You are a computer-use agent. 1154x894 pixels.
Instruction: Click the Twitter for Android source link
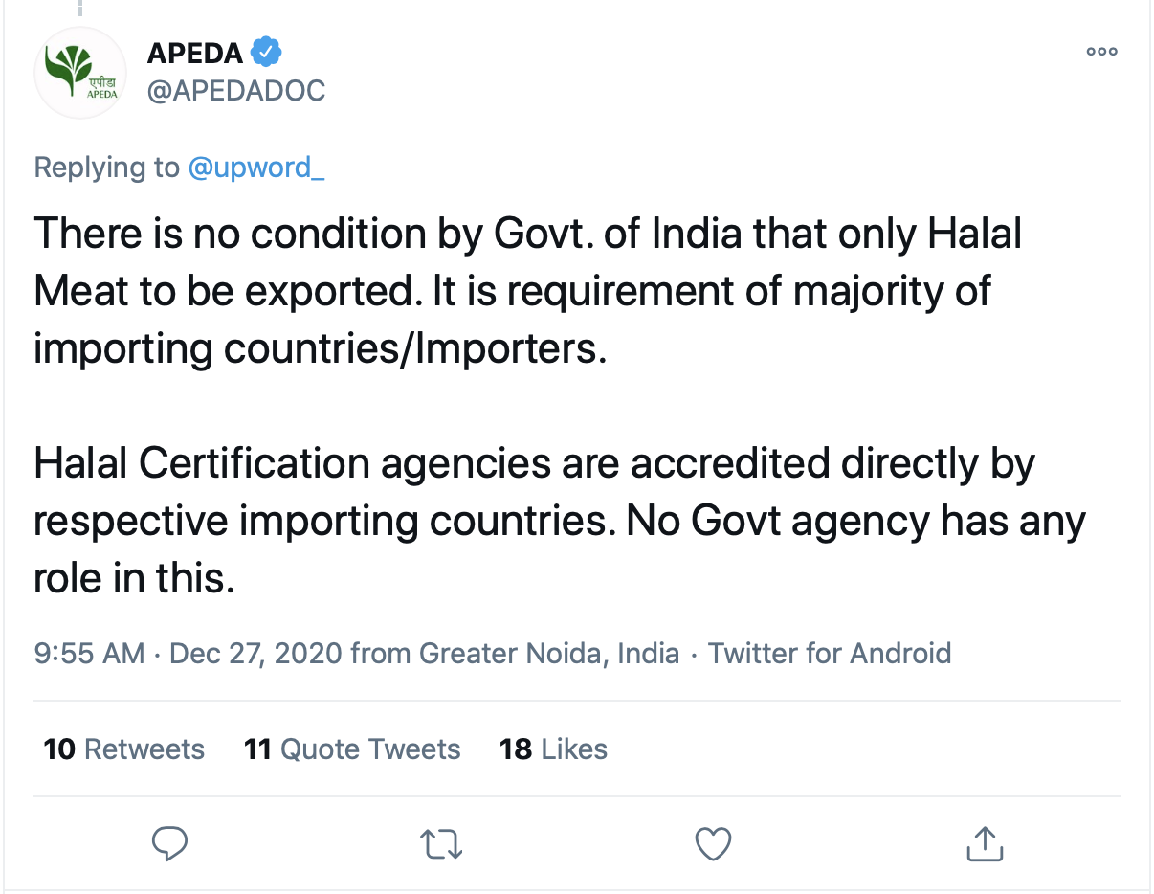pyautogui.click(x=830, y=654)
